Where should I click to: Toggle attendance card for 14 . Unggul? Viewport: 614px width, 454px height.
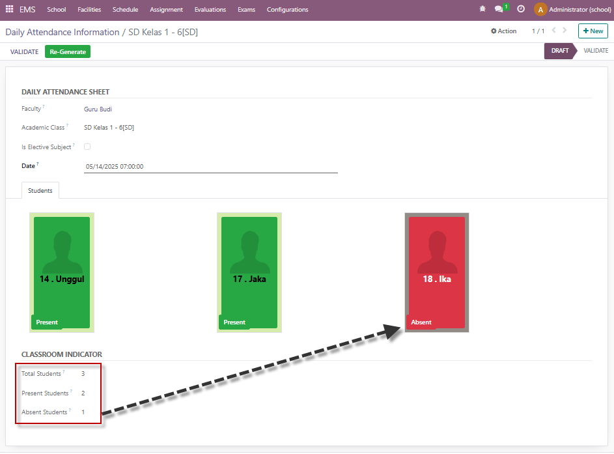click(62, 273)
